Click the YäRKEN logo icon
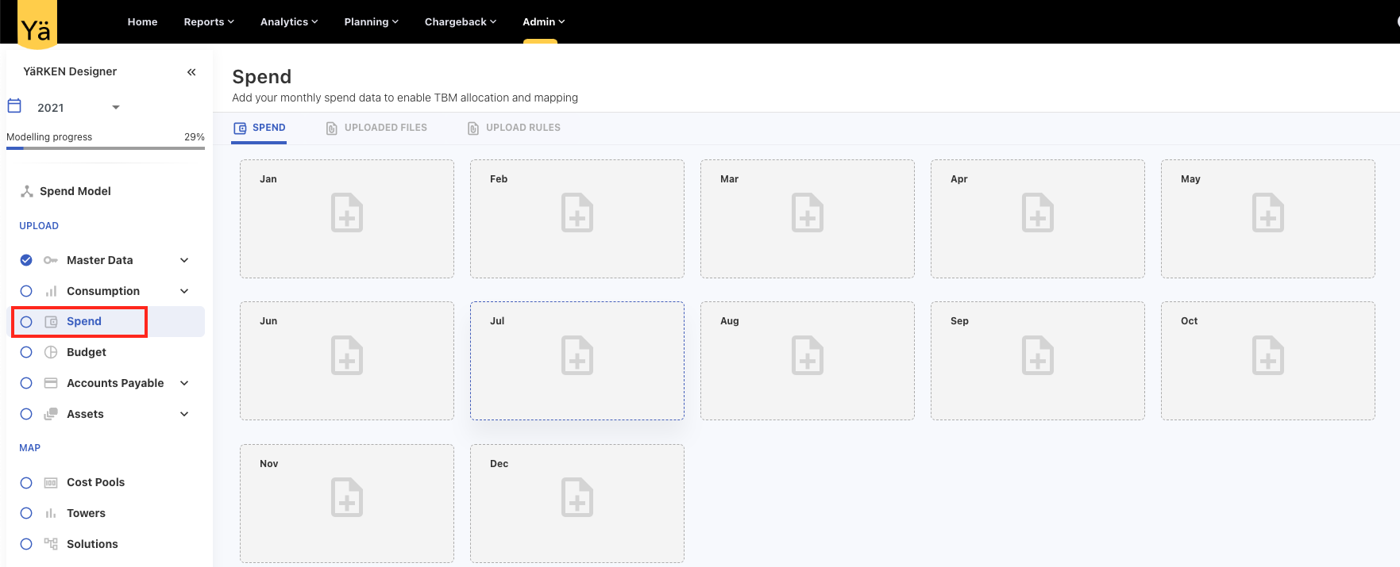 click(x=37, y=24)
